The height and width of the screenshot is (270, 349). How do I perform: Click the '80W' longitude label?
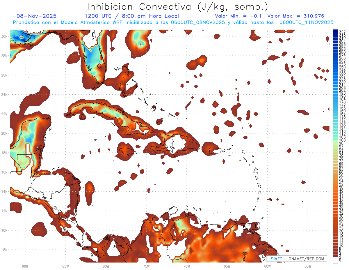pos(106,266)
